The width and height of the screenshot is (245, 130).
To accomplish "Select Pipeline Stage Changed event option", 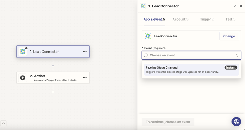I will [x=192, y=70].
